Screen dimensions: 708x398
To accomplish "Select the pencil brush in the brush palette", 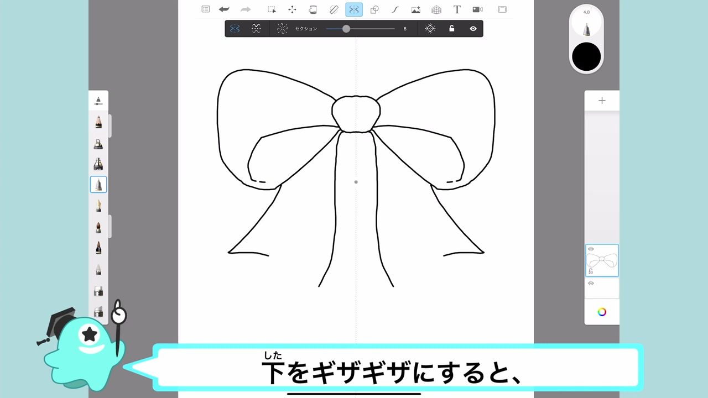I will (98, 122).
